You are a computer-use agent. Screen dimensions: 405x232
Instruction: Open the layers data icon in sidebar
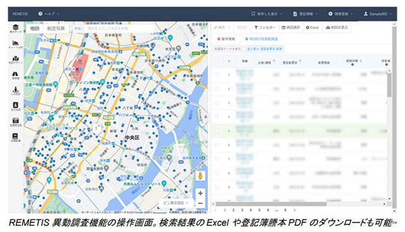pyautogui.click(x=15, y=28)
